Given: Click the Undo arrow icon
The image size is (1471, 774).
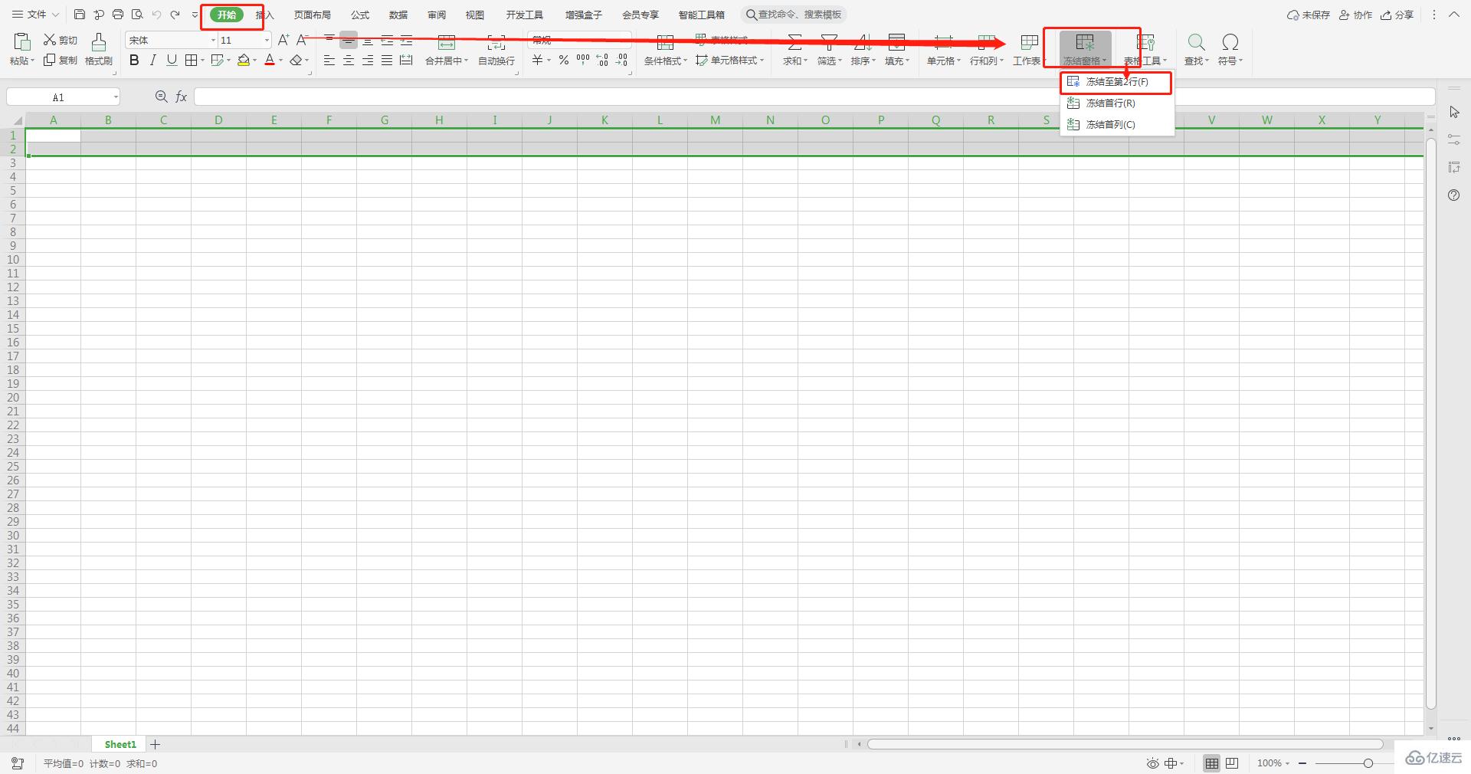Looking at the screenshot, I should [156, 15].
